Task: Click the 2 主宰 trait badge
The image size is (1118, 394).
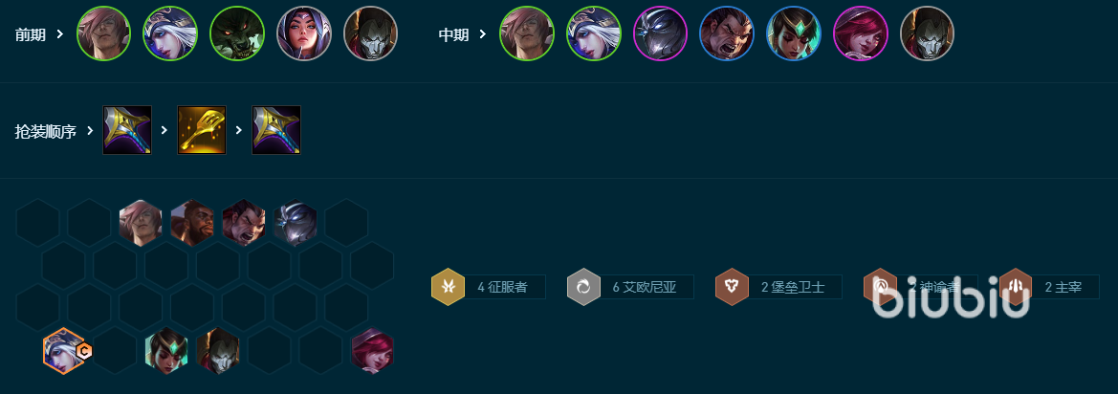Action: [1049, 287]
